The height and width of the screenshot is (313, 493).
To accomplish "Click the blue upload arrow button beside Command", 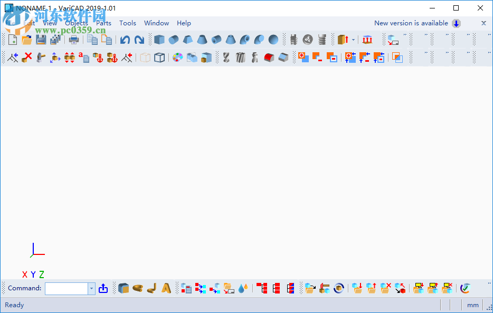I will point(103,288).
